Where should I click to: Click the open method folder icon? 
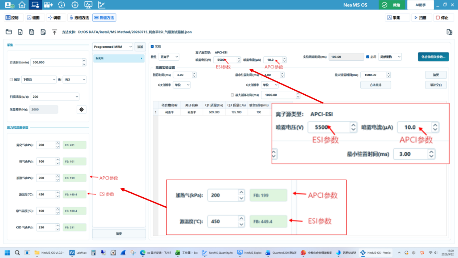[9, 32]
